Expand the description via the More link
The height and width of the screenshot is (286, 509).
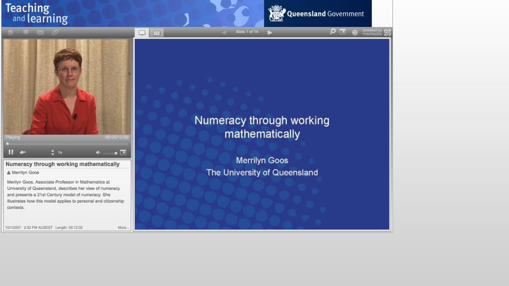point(123,228)
